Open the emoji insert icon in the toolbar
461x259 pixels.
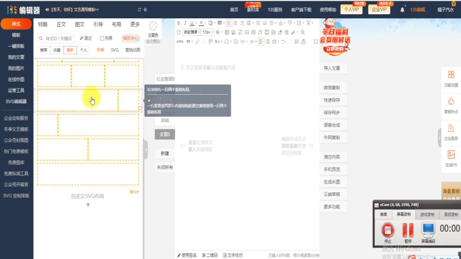(236, 42)
